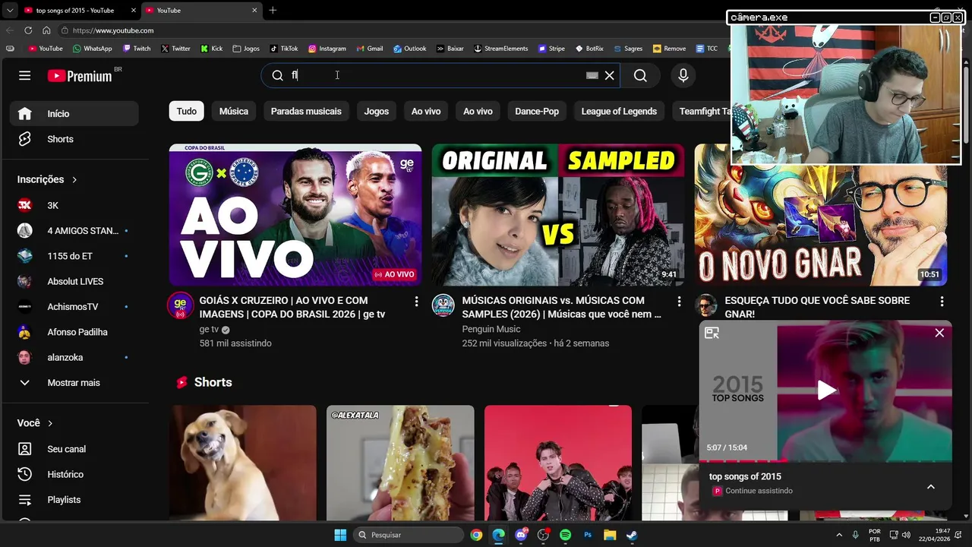Click the ge tv channel avatar
The height and width of the screenshot is (547, 972).
180,305
